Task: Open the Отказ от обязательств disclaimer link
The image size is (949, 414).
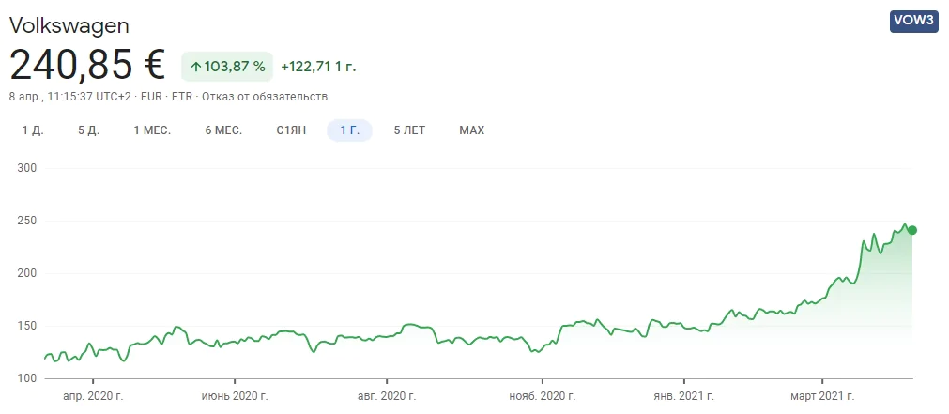Action: [265, 97]
